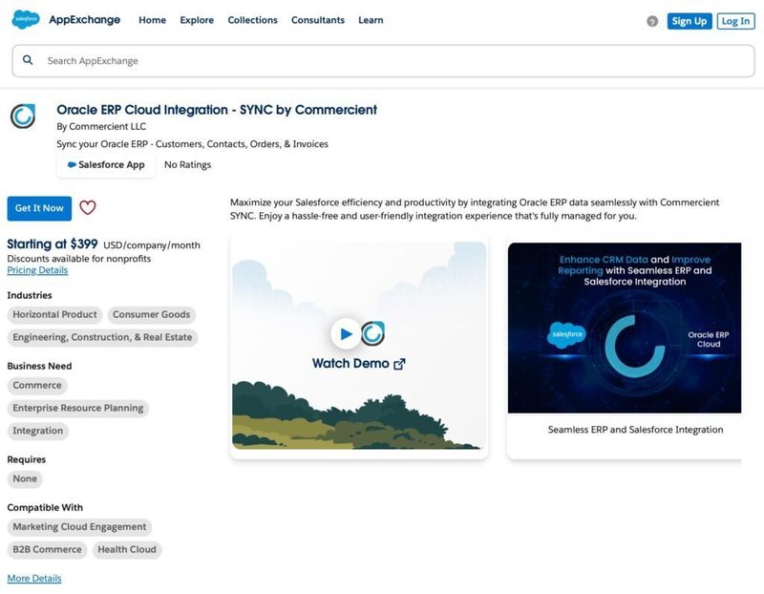Click the No Ratings text
This screenshot has width=764, height=594.
187,164
